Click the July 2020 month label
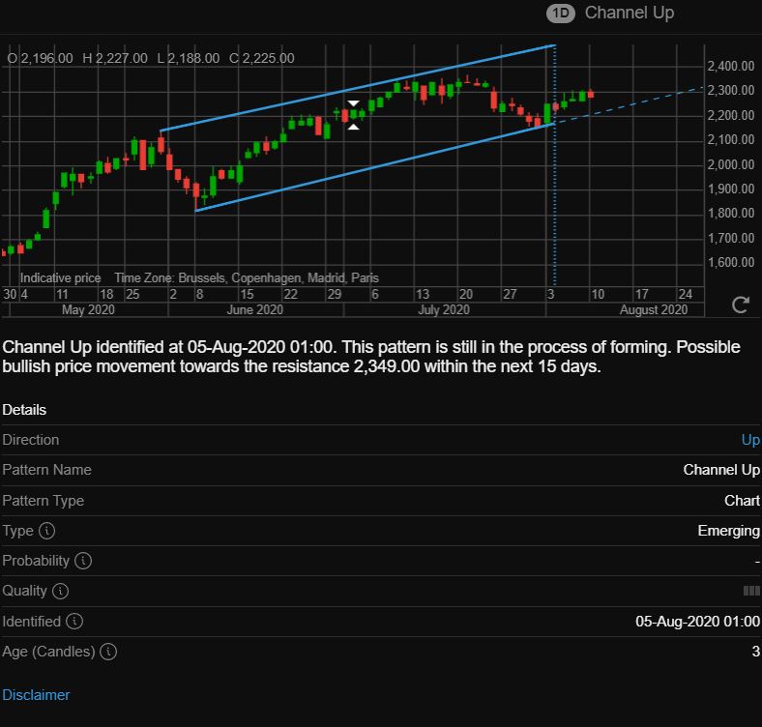Image resolution: width=762 pixels, height=727 pixels. 444,310
